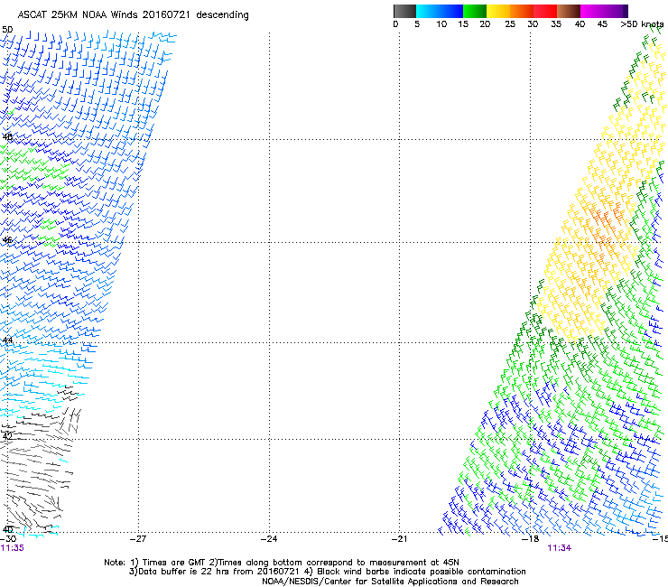Click the latitude label "50" on the left axis
668x587 pixels.
[x=7, y=30]
